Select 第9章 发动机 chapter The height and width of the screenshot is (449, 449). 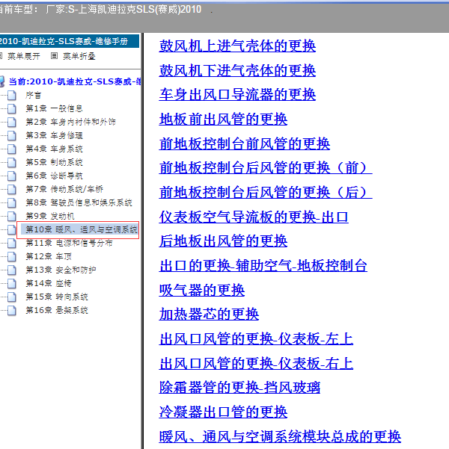(x=50, y=216)
